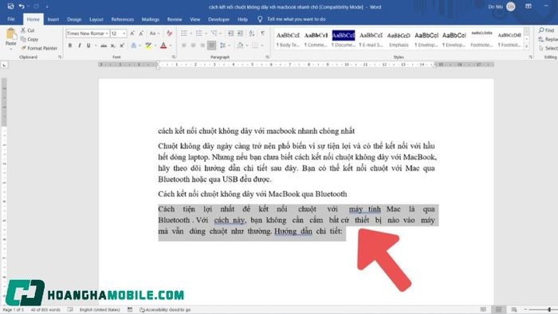Image resolution: width=558 pixels, height=314 pixels.
Task: Open bullets list dropdown
Action: 191,33
